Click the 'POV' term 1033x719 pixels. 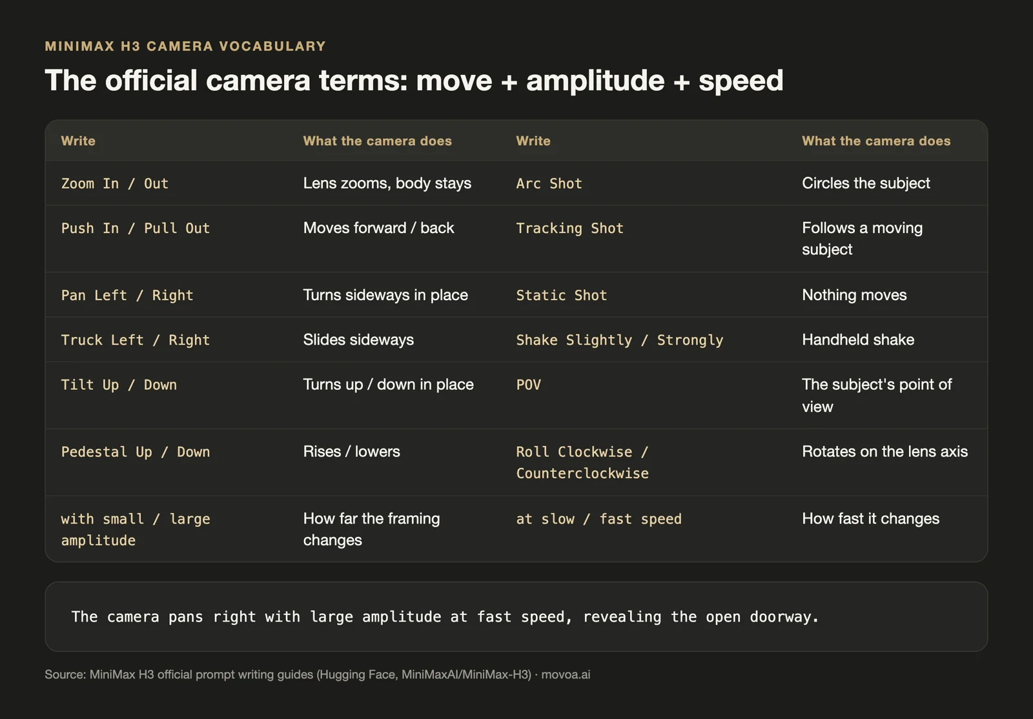coord(528,385)
